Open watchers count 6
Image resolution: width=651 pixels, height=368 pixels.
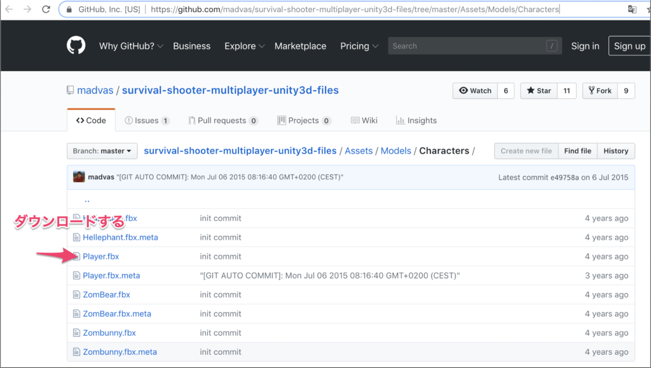pyautogui.click(x=505, y=91)
